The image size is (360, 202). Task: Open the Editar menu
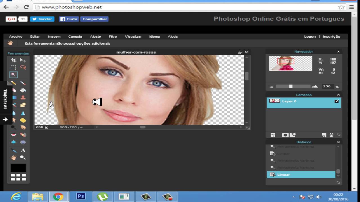35,36
